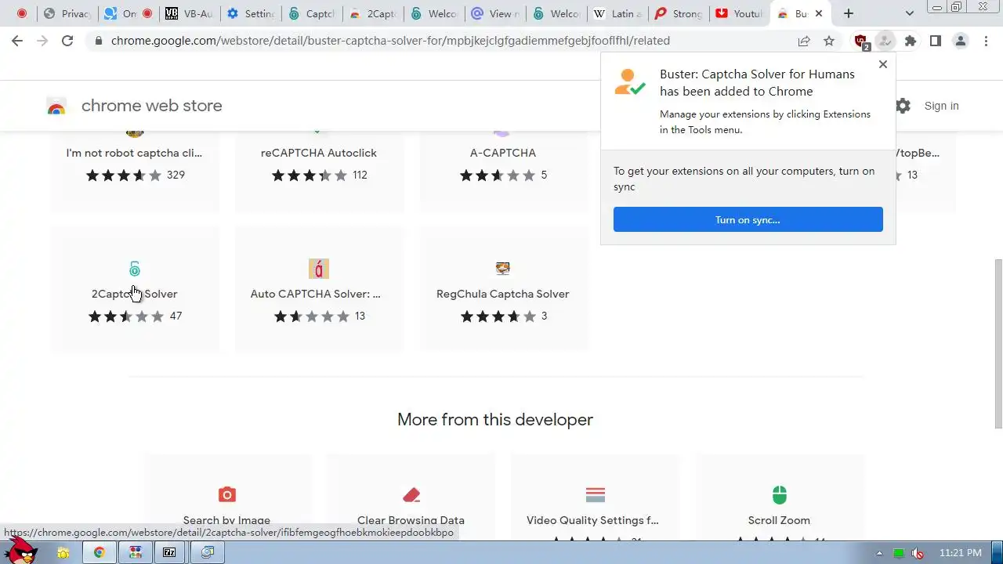Open the 7z app on taskbar
The height and width of the screenshot is (564, 1003).
point(169,552)
